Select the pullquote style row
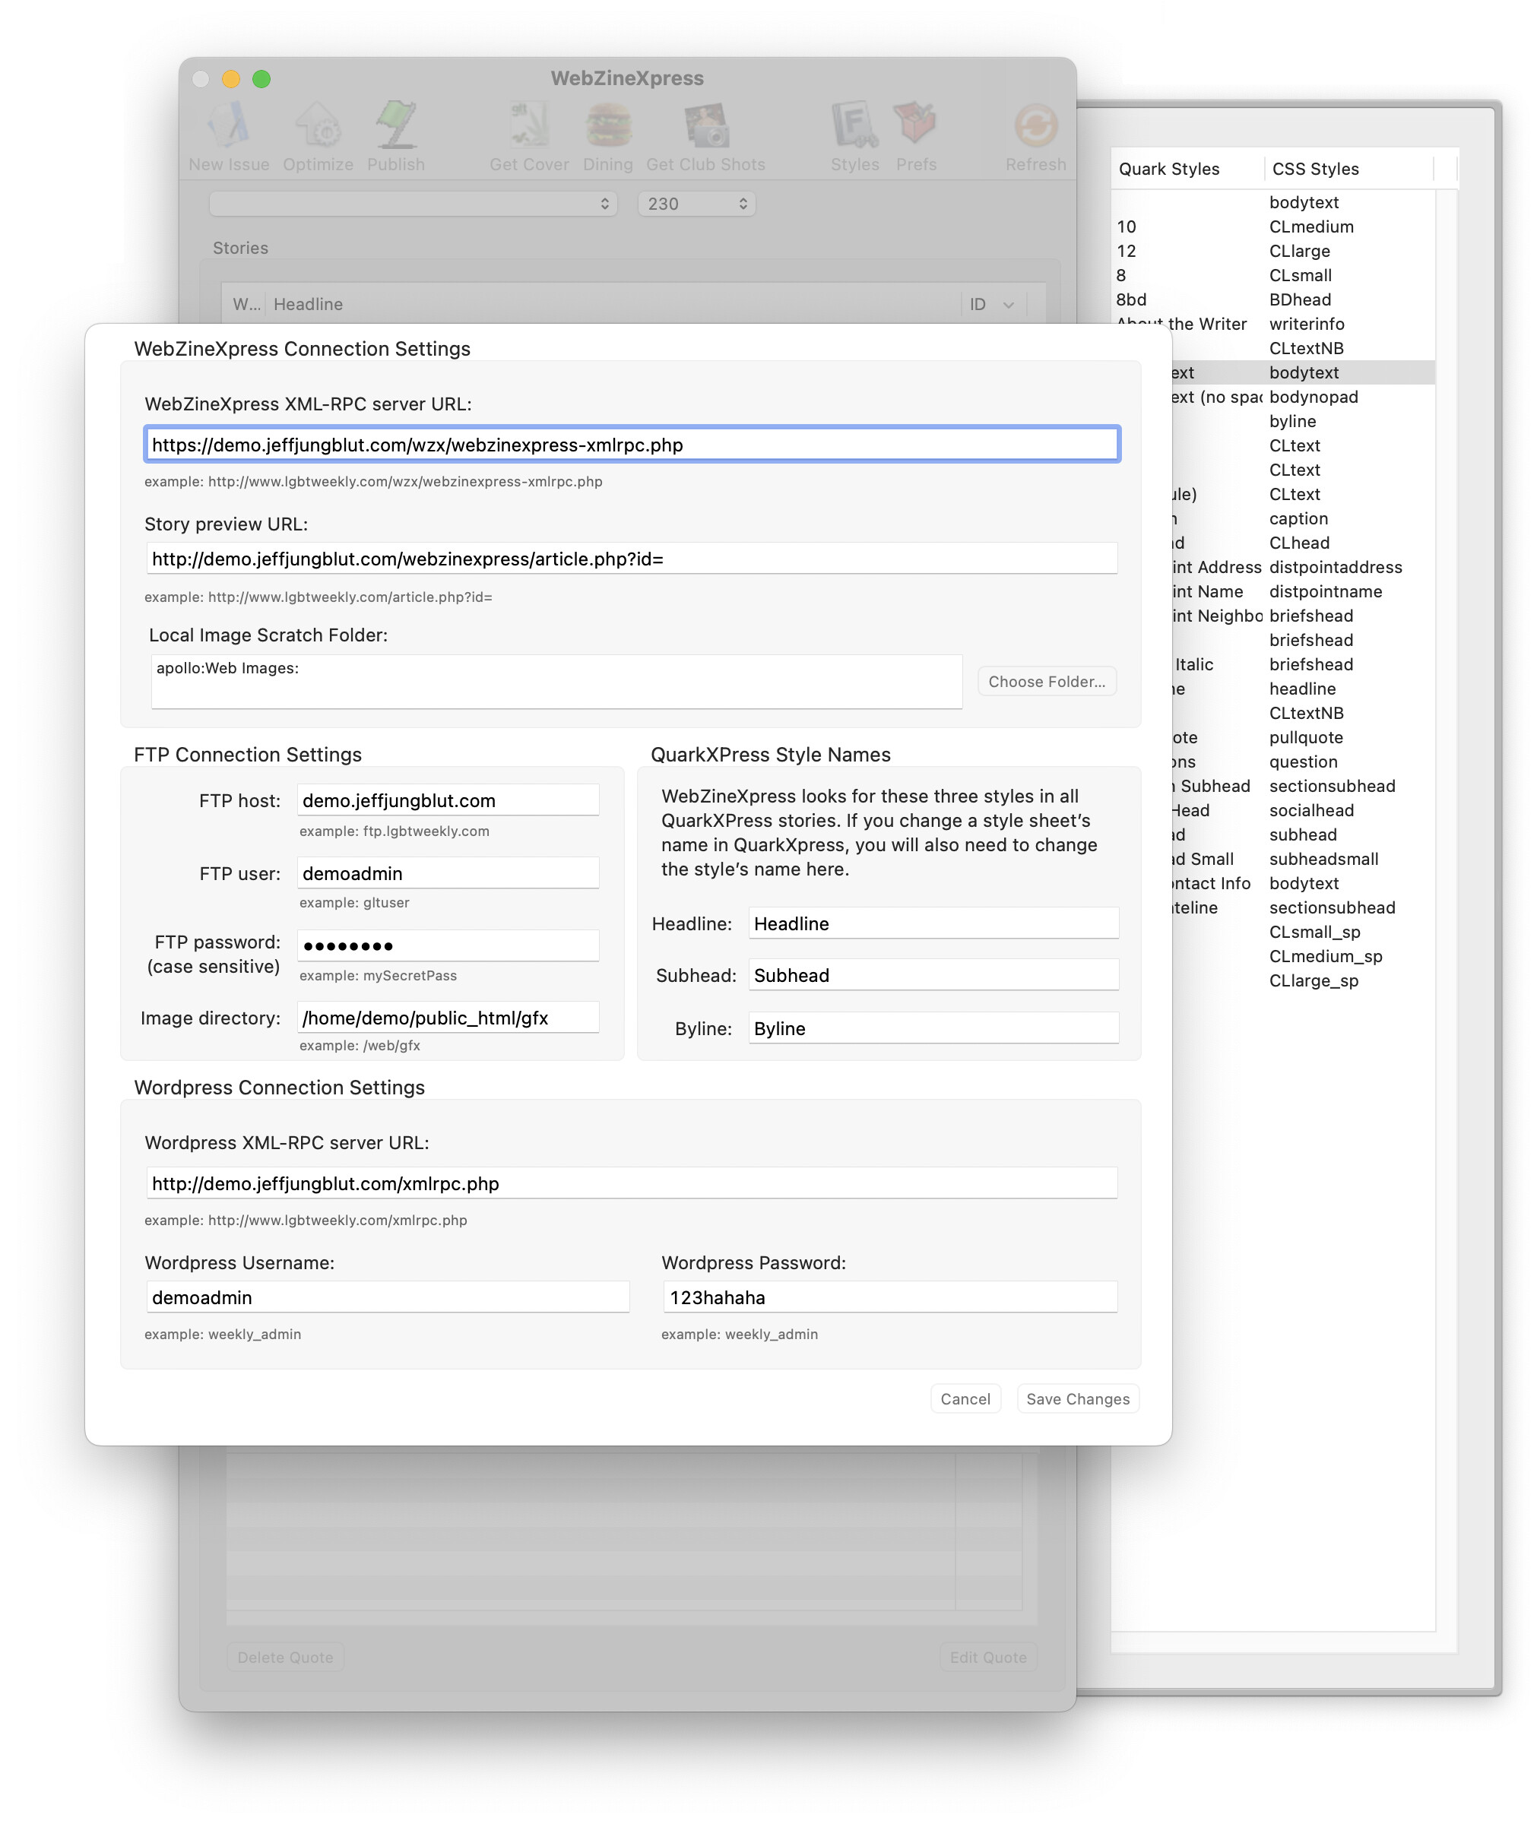This screenshot has height=1824, width=1537. (1304, 738)
